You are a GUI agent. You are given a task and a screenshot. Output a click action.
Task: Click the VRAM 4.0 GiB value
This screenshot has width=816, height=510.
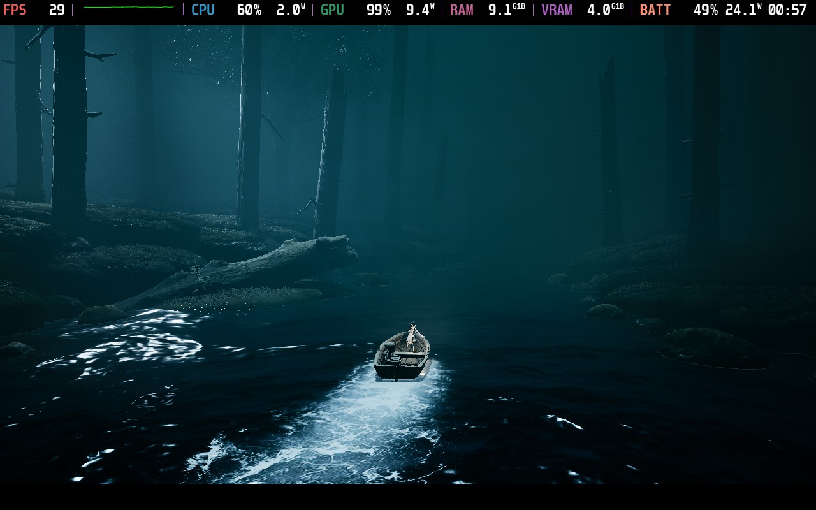tap(605, 10)
